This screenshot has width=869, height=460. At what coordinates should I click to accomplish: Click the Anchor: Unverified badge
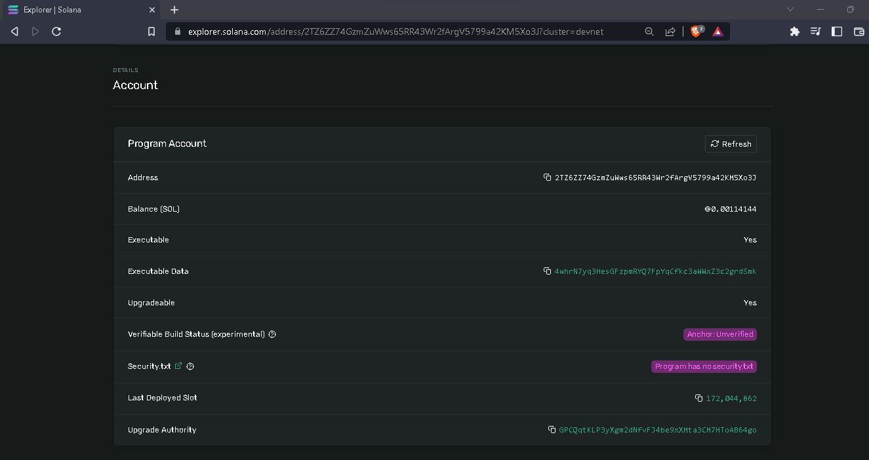click(720, 334)
